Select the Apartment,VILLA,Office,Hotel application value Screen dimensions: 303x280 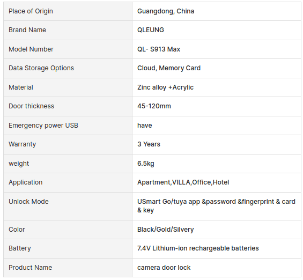[x=183, y=182]
